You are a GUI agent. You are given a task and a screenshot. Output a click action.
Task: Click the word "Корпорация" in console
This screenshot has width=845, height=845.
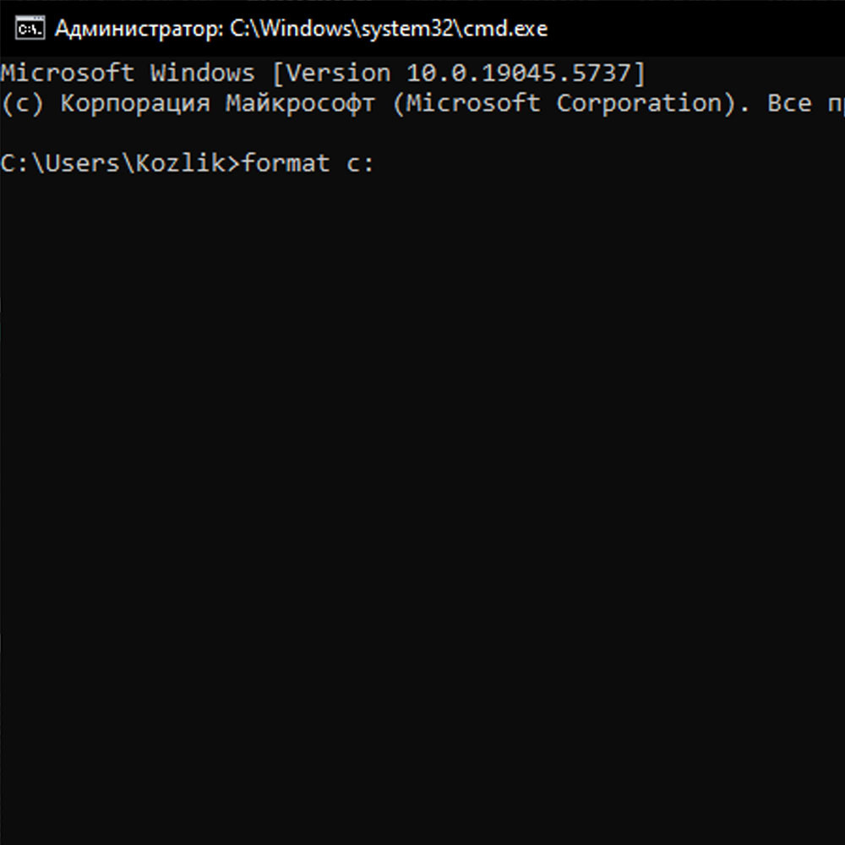pos(134,103)
